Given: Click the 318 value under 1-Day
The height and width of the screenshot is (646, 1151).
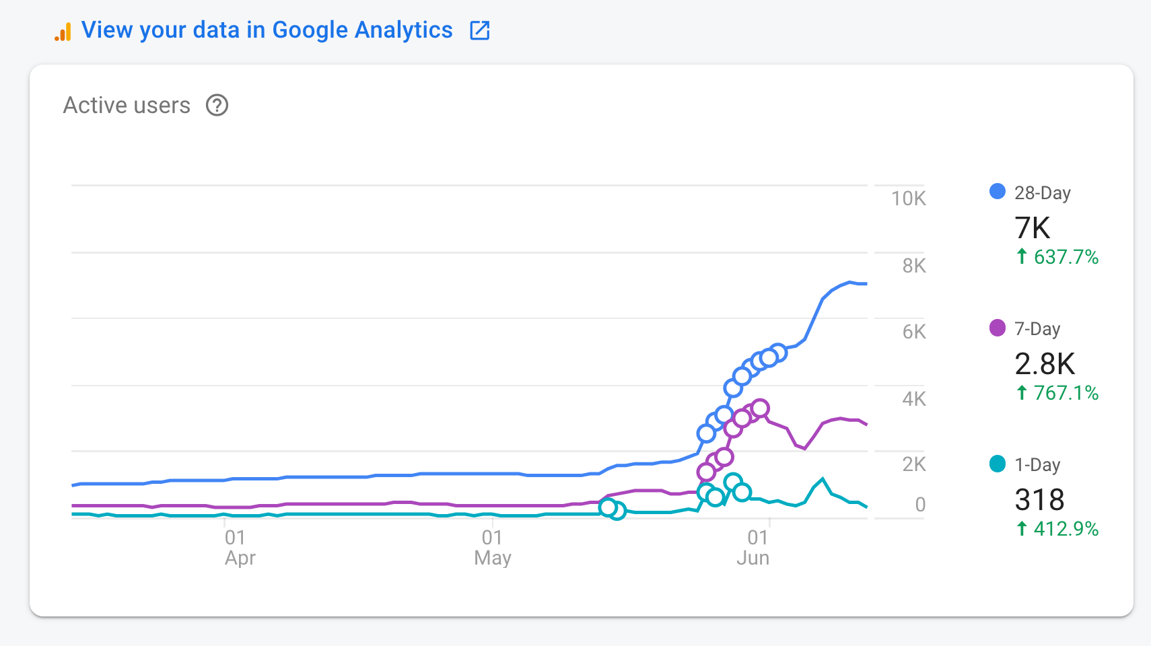Looking at the screenshot, I should 1039,500.
